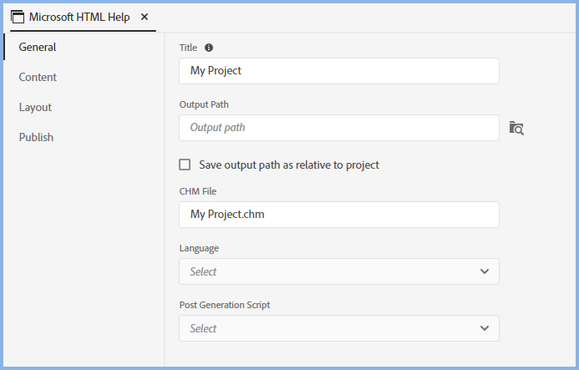Click the chevron arrow in Post Generation Script field
The height and width of the screenshot is (370, 579).
485,328
